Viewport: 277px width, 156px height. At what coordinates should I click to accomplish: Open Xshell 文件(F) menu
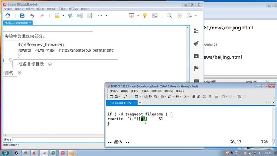114,91
